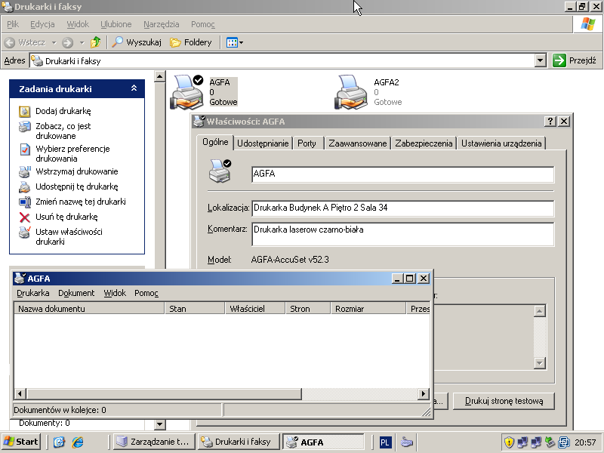Click the Wstecz back arrow
The height and width of the screenshot is (453, 604).
coord(25,42)
